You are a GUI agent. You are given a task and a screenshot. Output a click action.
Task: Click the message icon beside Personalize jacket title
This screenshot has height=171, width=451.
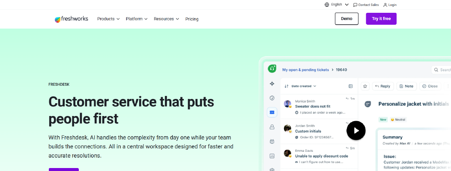(x=367, y=104)
